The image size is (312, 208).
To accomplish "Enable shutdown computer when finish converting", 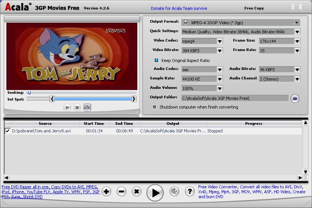I will click(154, 107).
